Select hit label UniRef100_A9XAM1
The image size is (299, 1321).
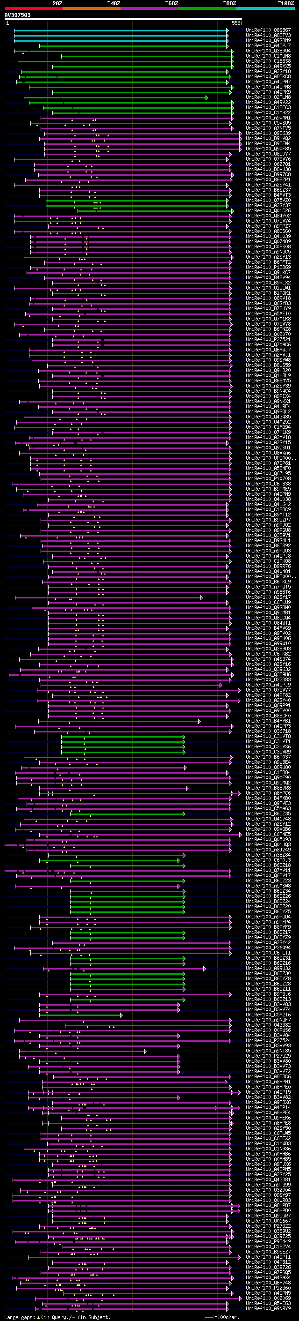pyautogui.click(x=268, y=118)
